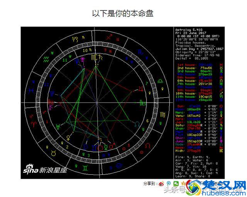
Task: Select the 'Jupi: 13Lib28' planet row
Action: tap(199, 122)
